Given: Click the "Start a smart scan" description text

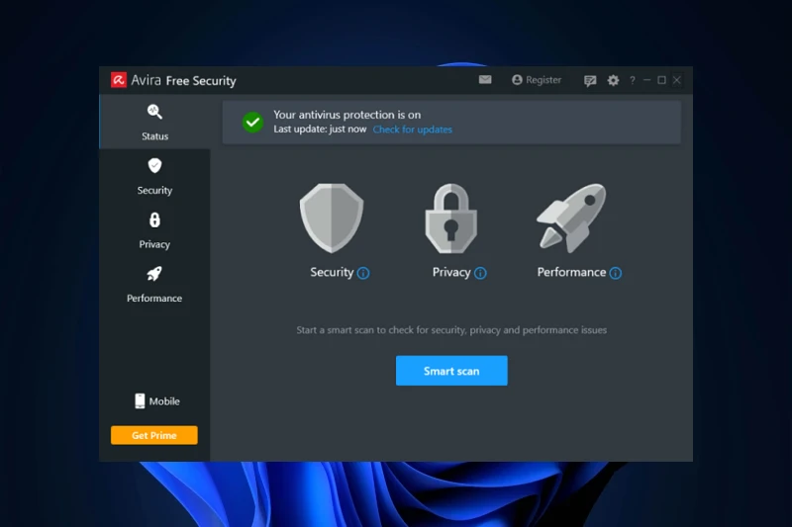Looking at the screenshot, I should pos(451,330).
